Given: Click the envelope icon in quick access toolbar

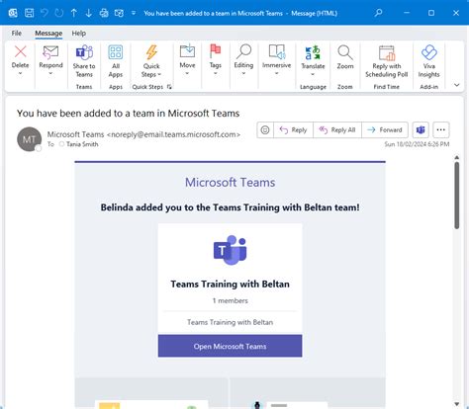Looking at the screenshot, I should pyautogui.click(x=119, y=13).
